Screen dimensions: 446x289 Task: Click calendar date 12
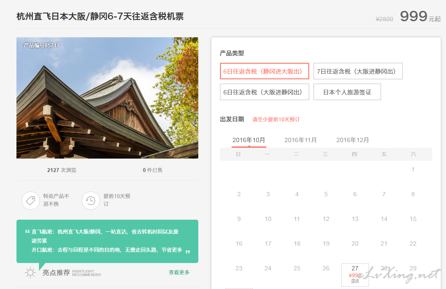[x=326, y=219]
